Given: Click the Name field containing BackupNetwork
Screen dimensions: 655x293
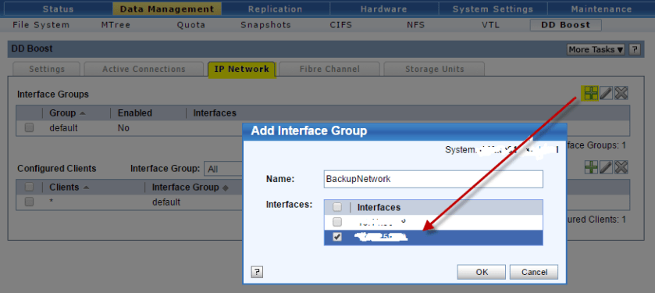Looking at the screenshot, I should 433,179.
